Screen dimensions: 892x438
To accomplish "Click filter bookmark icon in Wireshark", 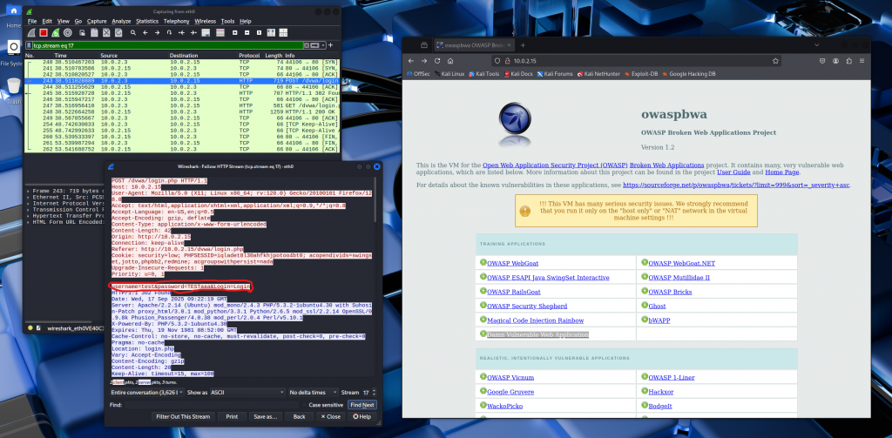I will pos(29,45).
